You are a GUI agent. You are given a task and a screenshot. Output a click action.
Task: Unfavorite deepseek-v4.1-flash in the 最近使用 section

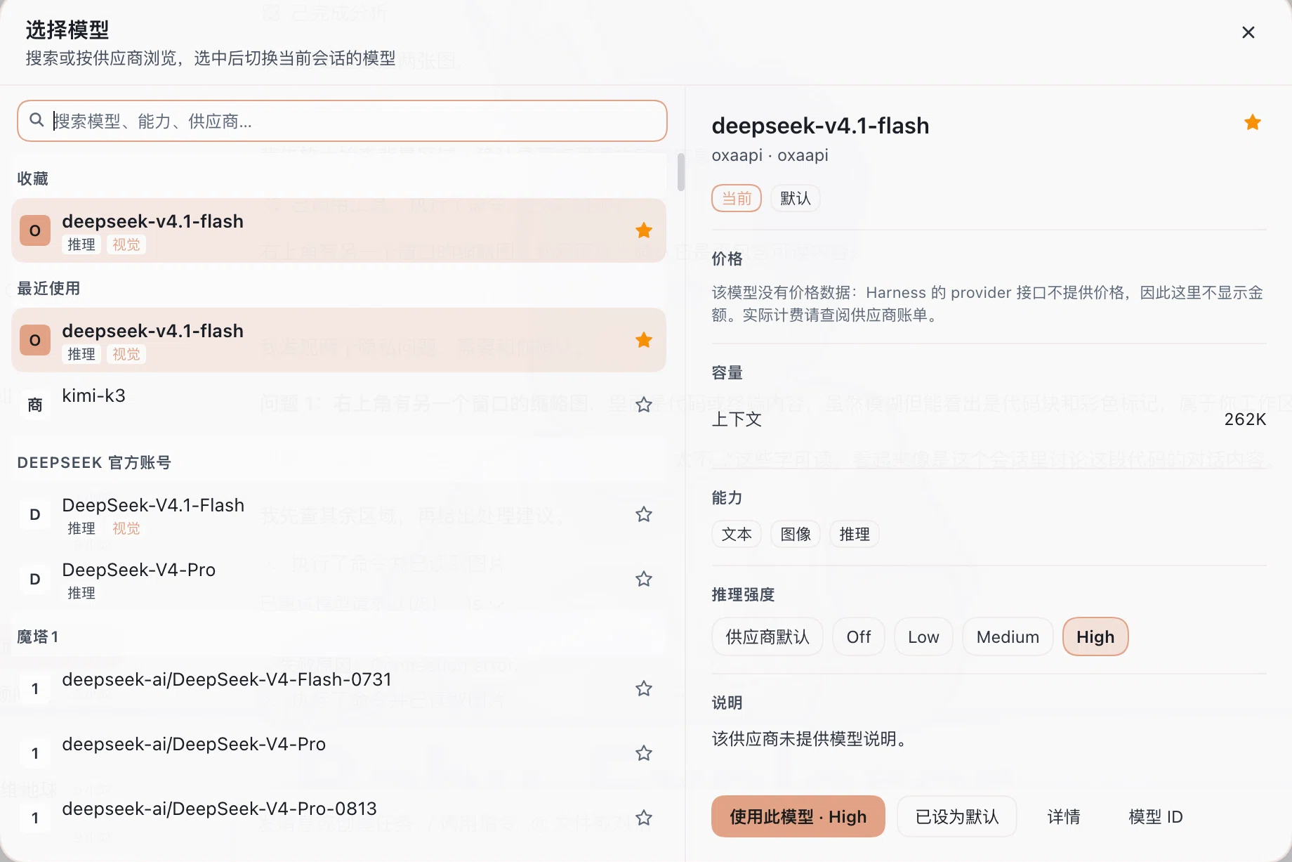tap(644, 340)
